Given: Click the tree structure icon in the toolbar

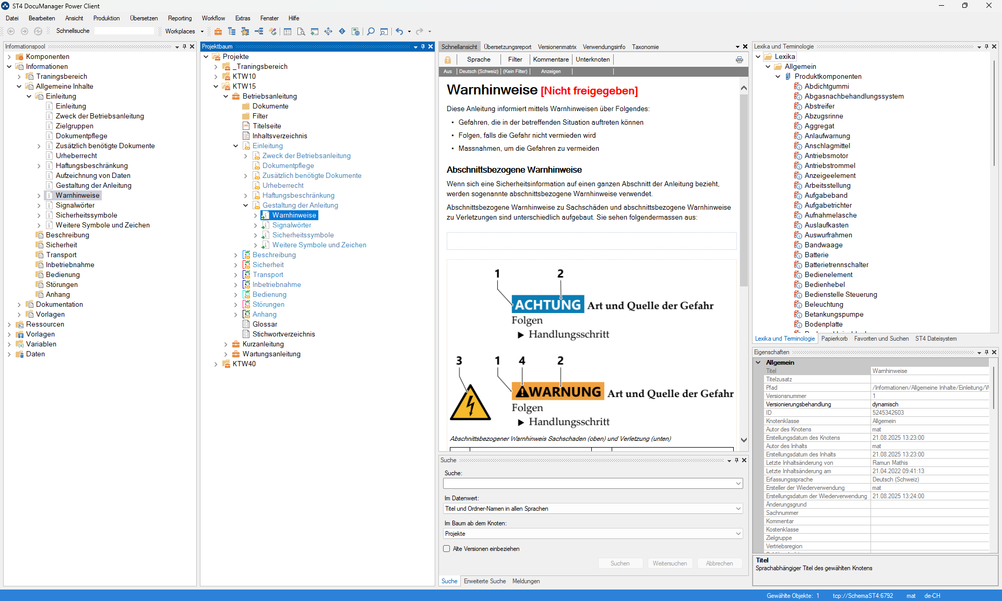Looking at the screenshot, I should (x=232, y=31).
